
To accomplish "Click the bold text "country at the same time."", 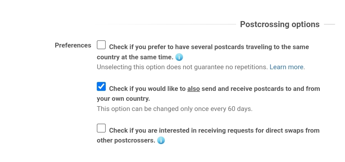I will [135, 57].
